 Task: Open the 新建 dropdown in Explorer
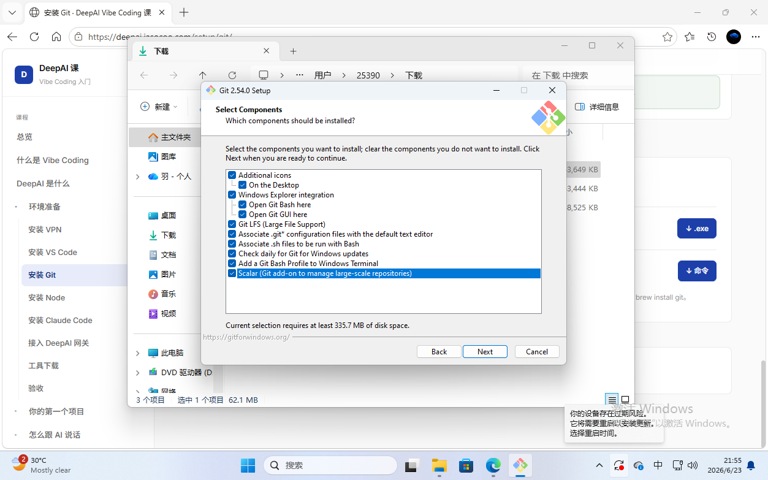pyautogui.click(x=159, y=107)
